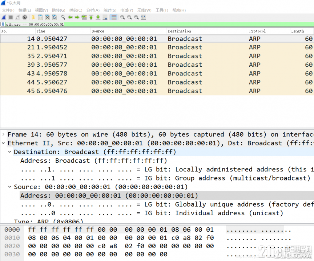Screen dimensions: 314x261
Task: Find a packet with the magnifier icon
Action: (x=63, y=17)
